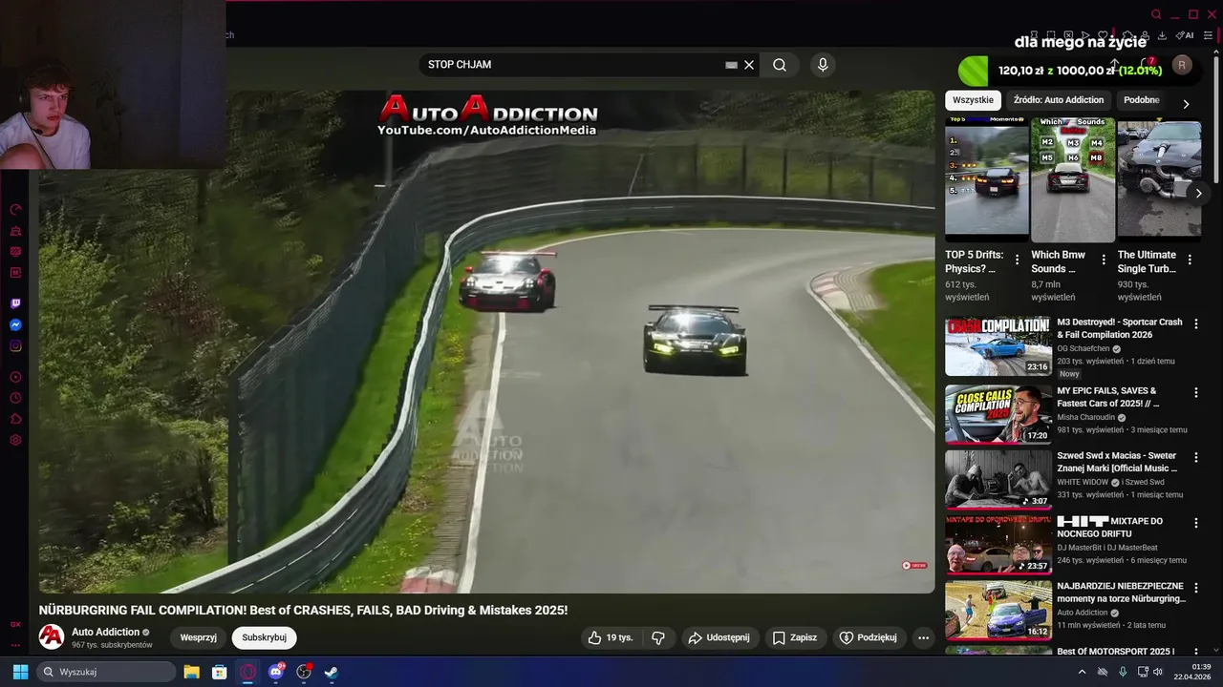The width and height of the screenshot is (1223, 687).
Task: Click Zapisz save button
Action: click(x=795, y=637)
